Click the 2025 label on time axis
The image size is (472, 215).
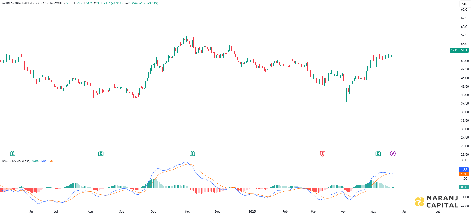point(252,212)
